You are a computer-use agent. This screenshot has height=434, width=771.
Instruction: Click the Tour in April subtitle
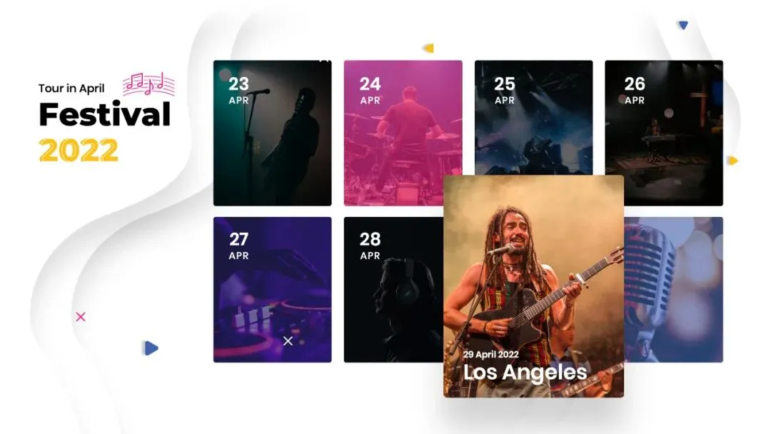point(71,89)
